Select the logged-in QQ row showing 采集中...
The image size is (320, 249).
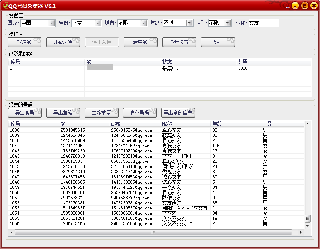click(x=160, y=68)
